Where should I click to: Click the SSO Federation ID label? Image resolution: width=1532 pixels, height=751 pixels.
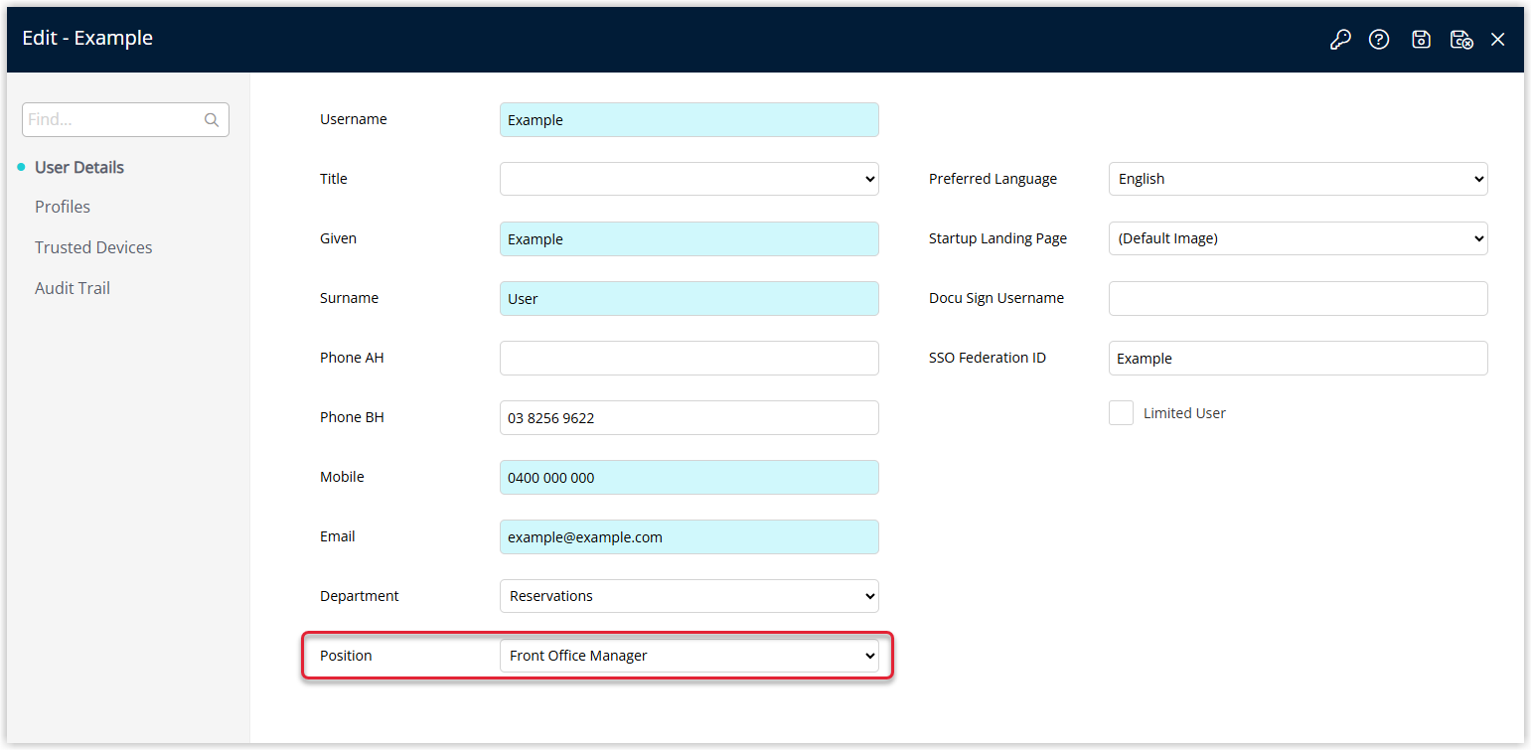click(x=988, y=358)
